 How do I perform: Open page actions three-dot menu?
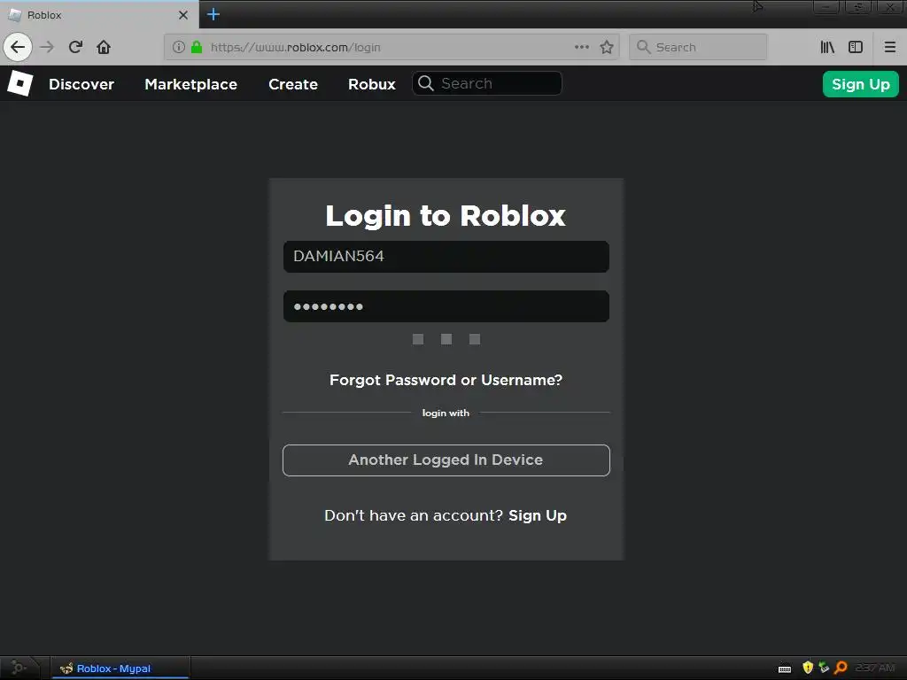click(x=582, y=47)
